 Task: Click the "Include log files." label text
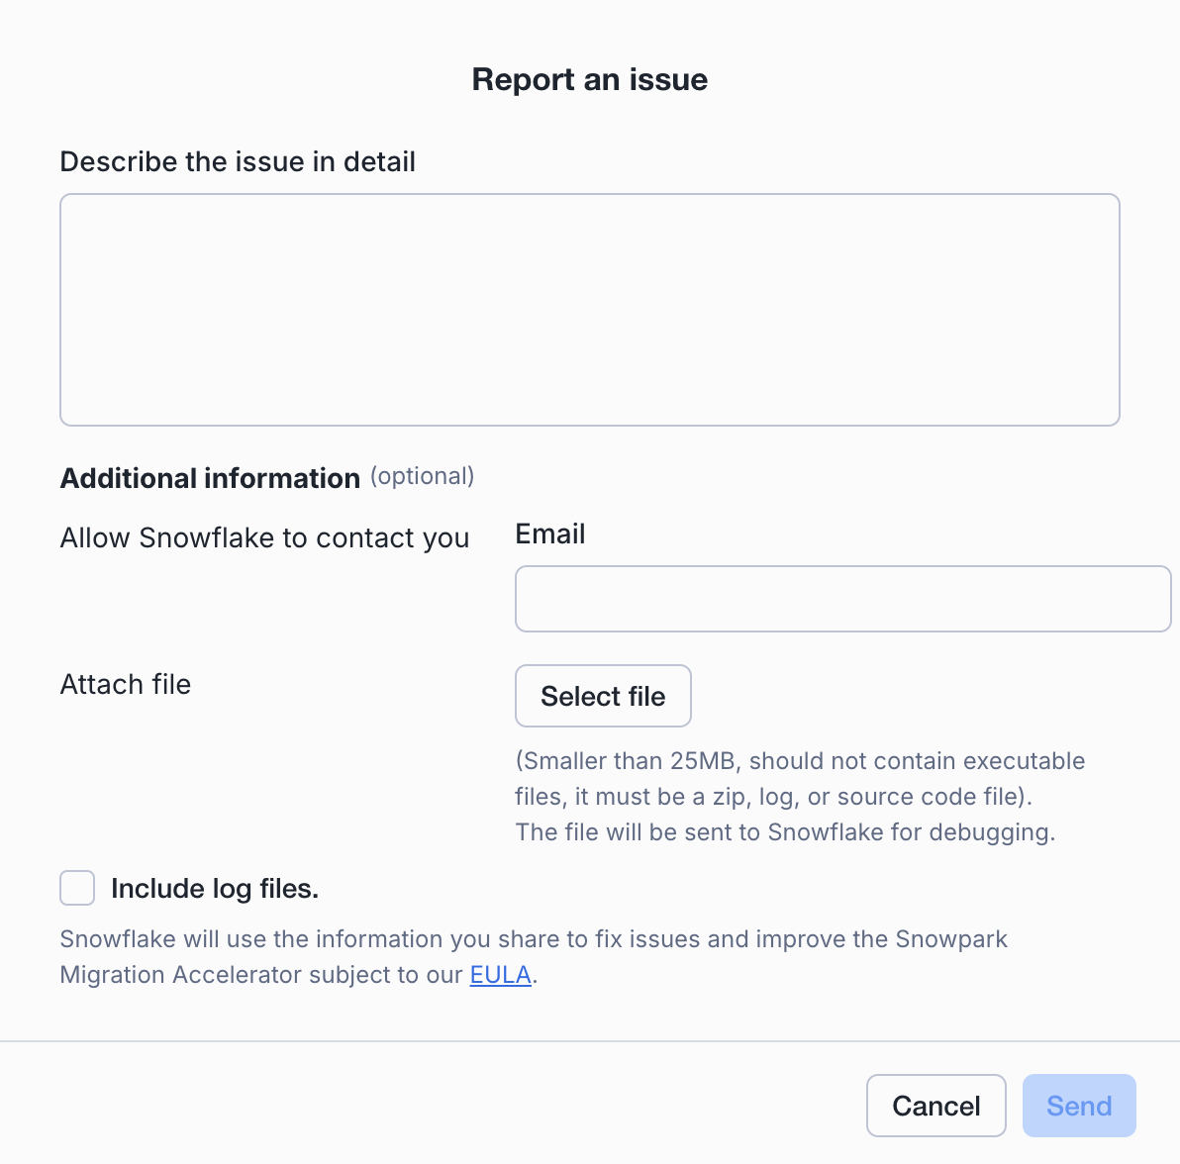pyautogui.click(x=215, y=889)
